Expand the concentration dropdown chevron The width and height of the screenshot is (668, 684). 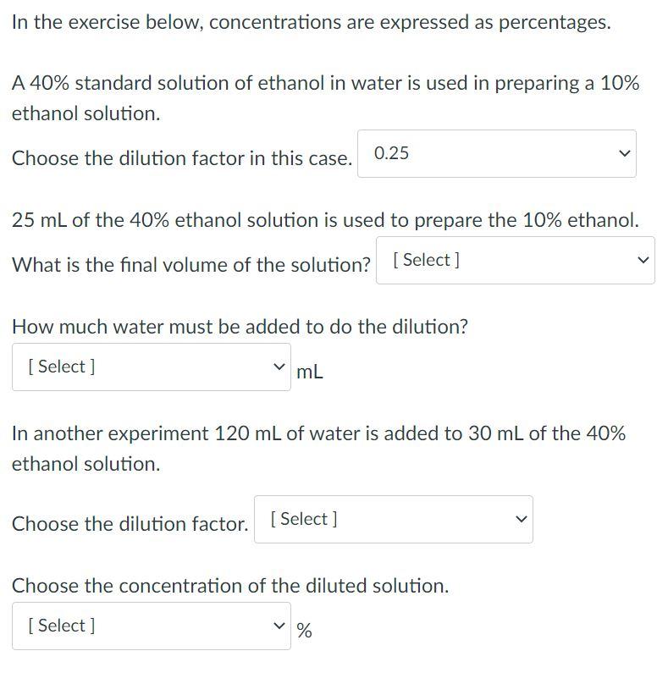coord(280,625)
